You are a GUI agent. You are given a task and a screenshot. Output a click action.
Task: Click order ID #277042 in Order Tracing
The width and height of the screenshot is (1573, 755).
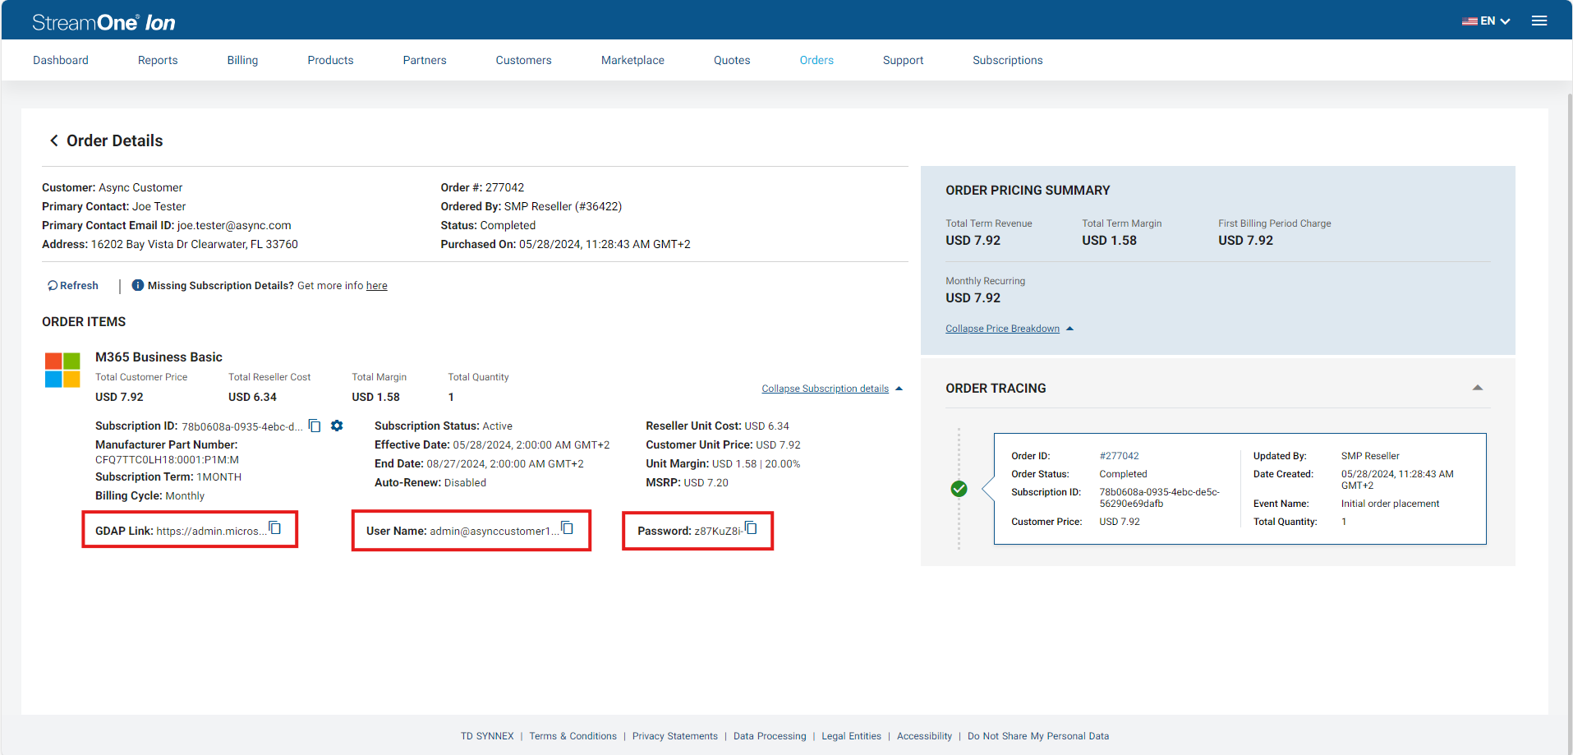(x=1119, y=456)
